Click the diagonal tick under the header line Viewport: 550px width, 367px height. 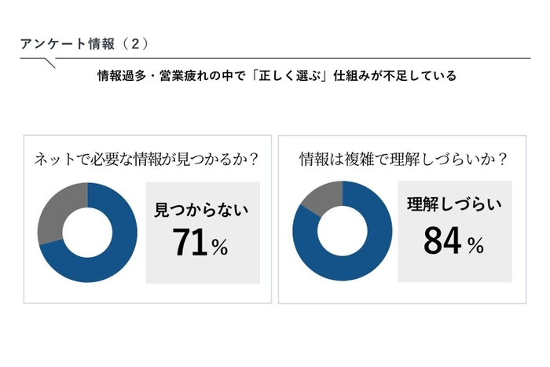pyautogui.click(x=50, y=63)
